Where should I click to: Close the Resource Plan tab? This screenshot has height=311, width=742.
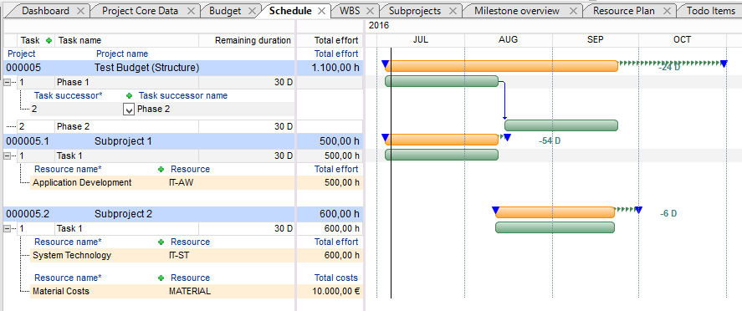coord(667,11)
